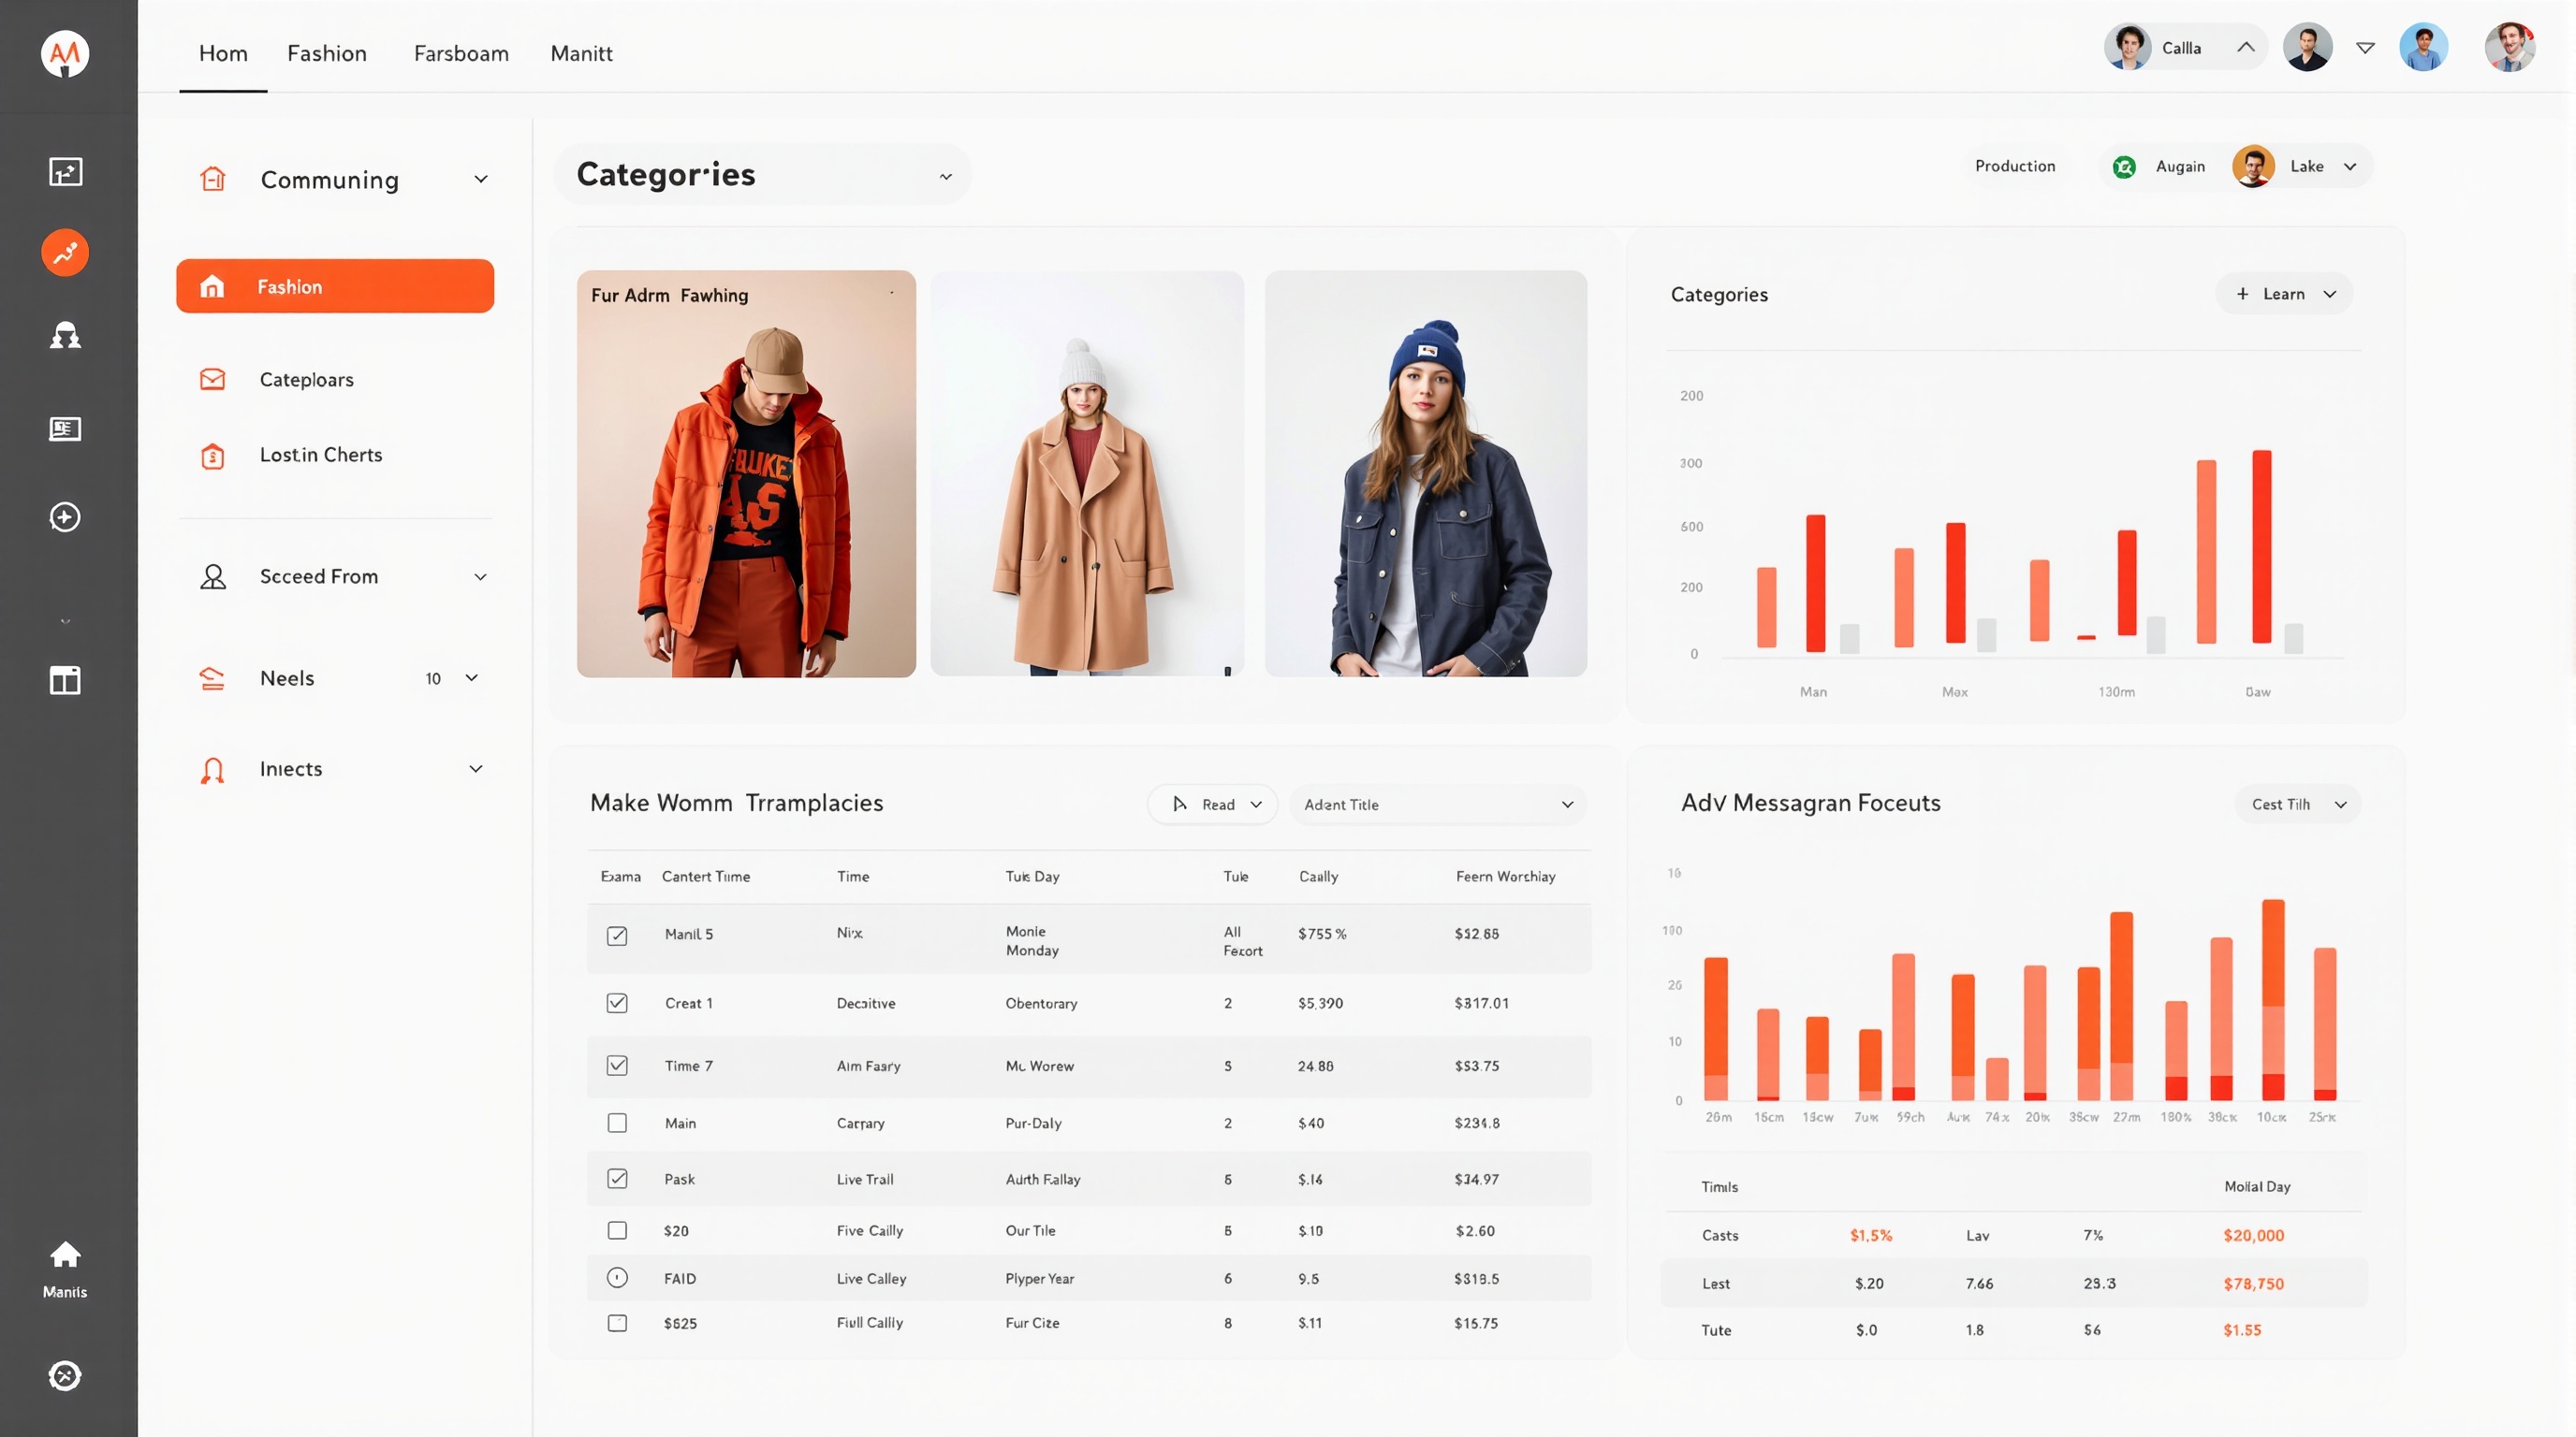Click the dark-haired man avatar beside Calla
Image resolution: width=2576 pixels, height=1437 pixels.
pyautogui.click(x=2307, y=47)
